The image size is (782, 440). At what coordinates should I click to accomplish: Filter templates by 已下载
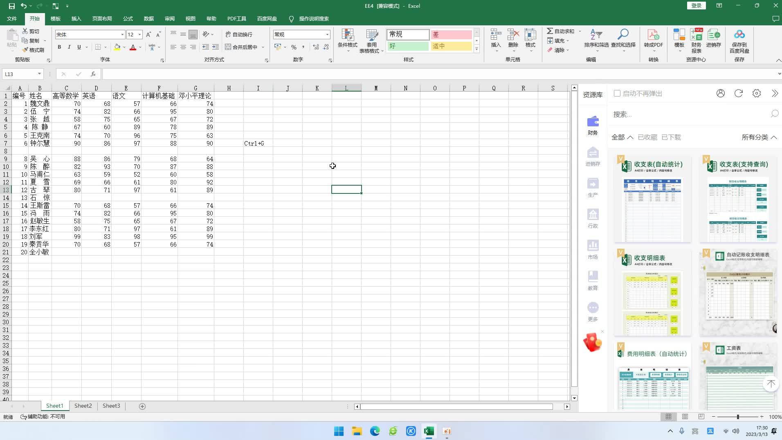671,137
